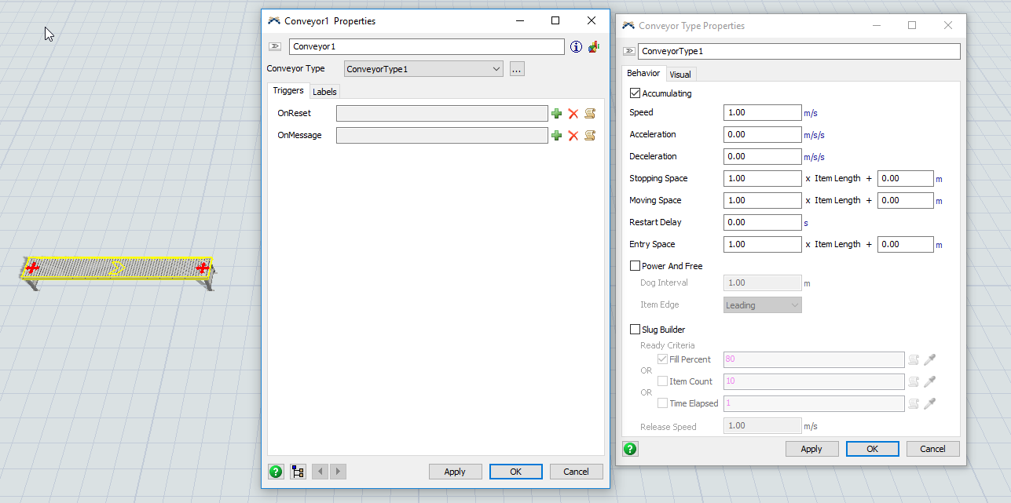This screenshot has height=503, width=1011.
Task: Enable the Power And Free checkbox
Action: [x=636, y=266]
